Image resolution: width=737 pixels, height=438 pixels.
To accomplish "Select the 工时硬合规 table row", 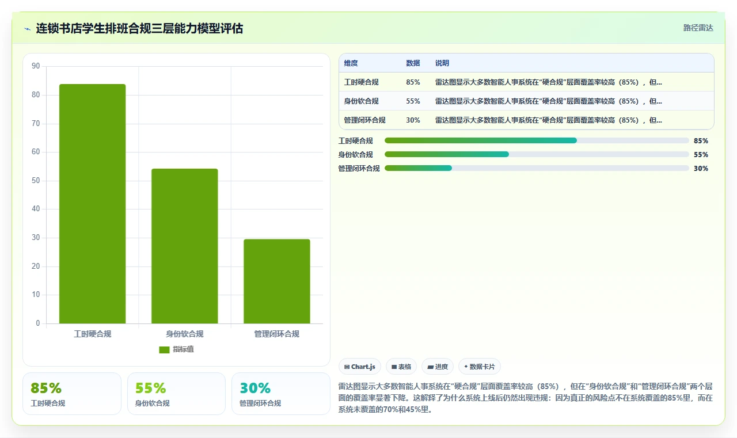I will tap(526, 82).
